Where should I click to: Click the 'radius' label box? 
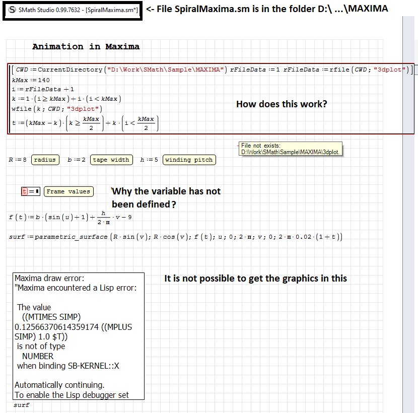45,160
